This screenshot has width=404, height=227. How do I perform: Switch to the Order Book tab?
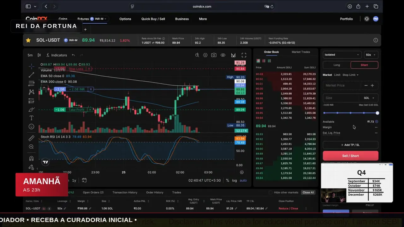(x=271, y=52)
